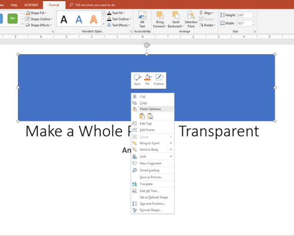
Task: Choose Smart Lookup from context menu
Action: pyautogui.click(x=152, y=170)
